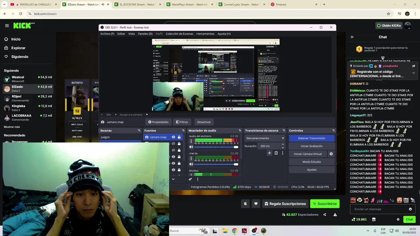Image resolution: width=420 pixels, height=236 pixels.
Task: Hide the pinned chat message
Action: click(x=413, y=66)
